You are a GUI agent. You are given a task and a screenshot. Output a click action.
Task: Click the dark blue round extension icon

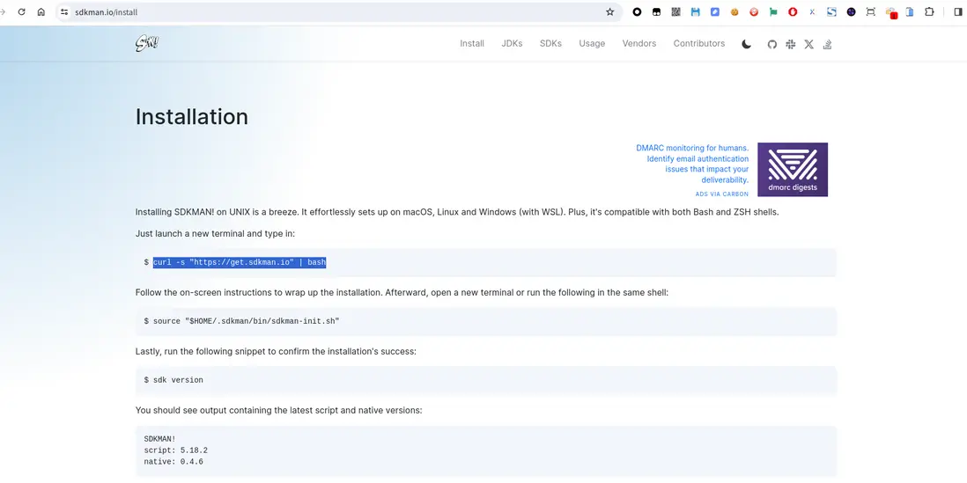point(851,11)
